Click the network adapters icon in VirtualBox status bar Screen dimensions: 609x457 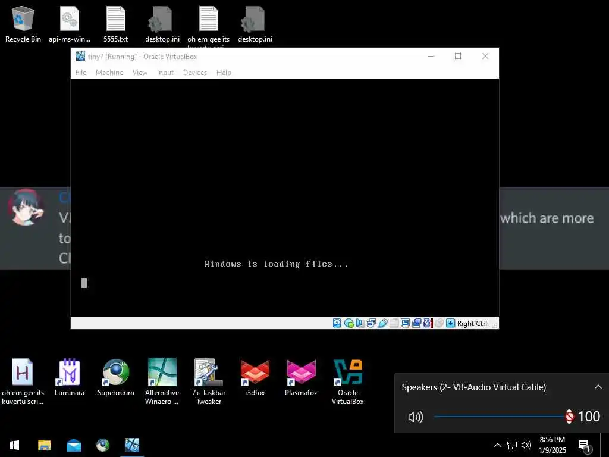[x=371, y=323]
